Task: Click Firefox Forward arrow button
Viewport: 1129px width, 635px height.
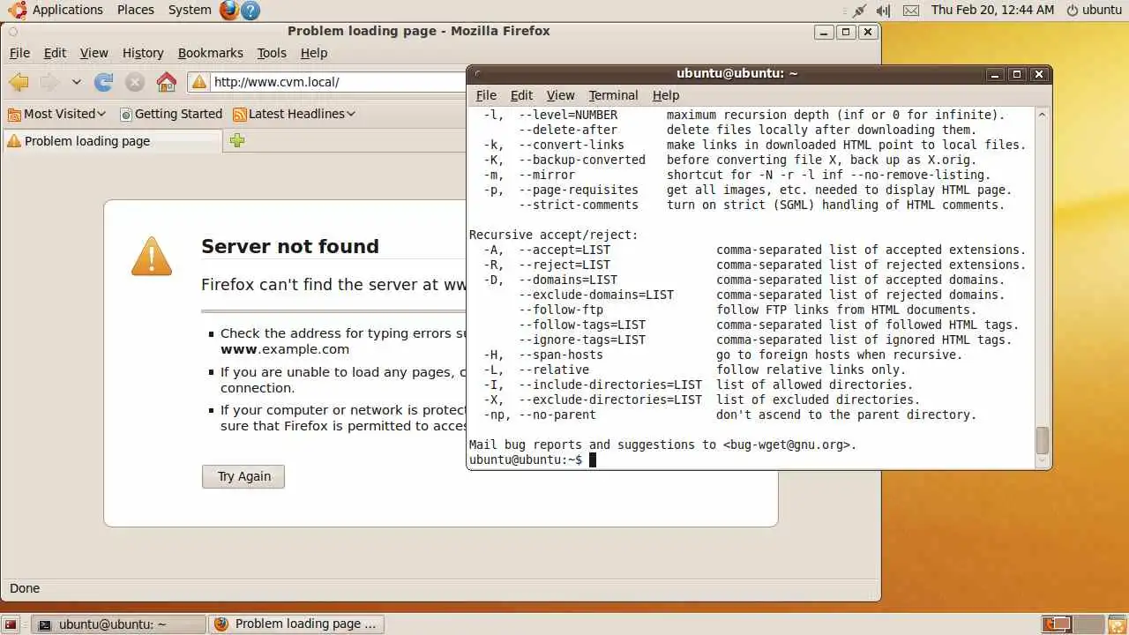Action: pos(49,82)
